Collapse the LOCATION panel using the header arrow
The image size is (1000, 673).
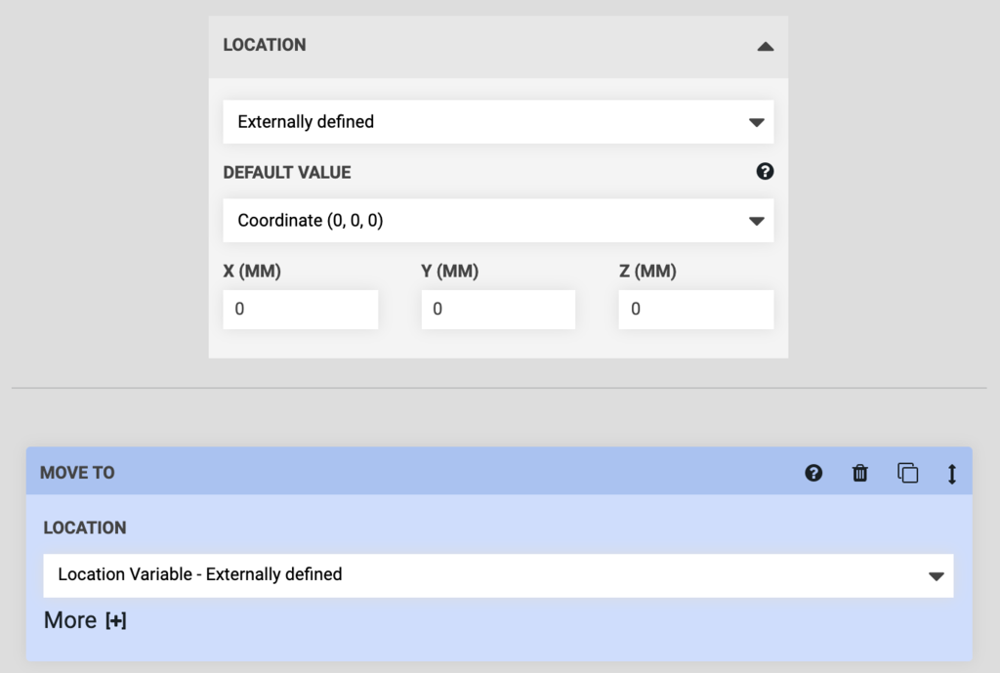tap(765, 46)
